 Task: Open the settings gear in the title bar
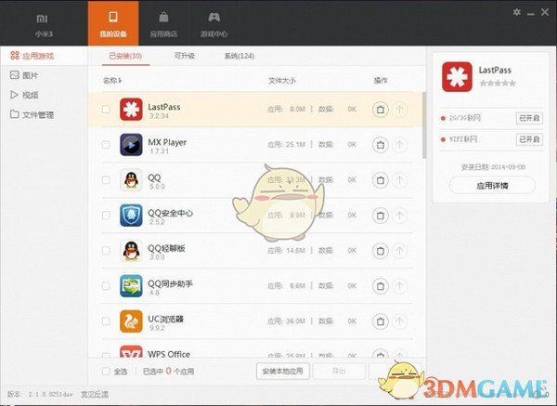(516, 12)
